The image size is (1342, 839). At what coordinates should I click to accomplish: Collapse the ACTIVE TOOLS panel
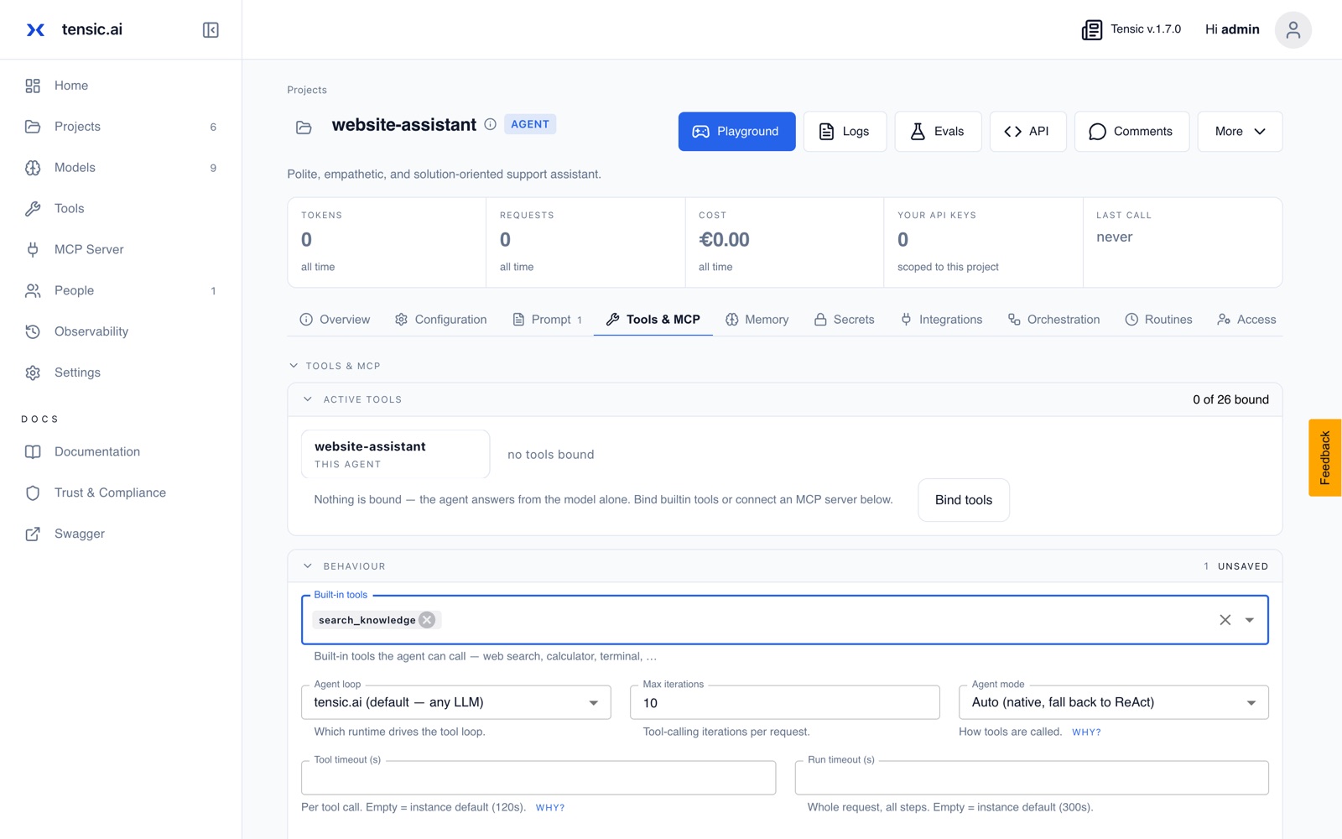[308, 399]
